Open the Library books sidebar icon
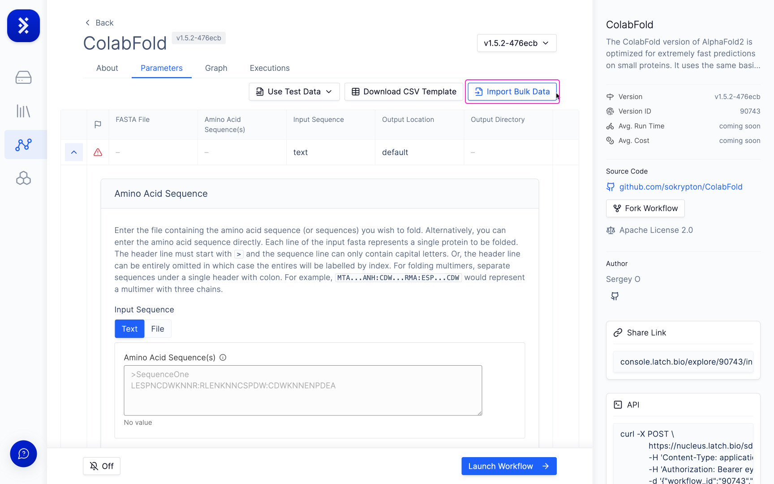Screen dimensions: 774x484 (23, 111)
